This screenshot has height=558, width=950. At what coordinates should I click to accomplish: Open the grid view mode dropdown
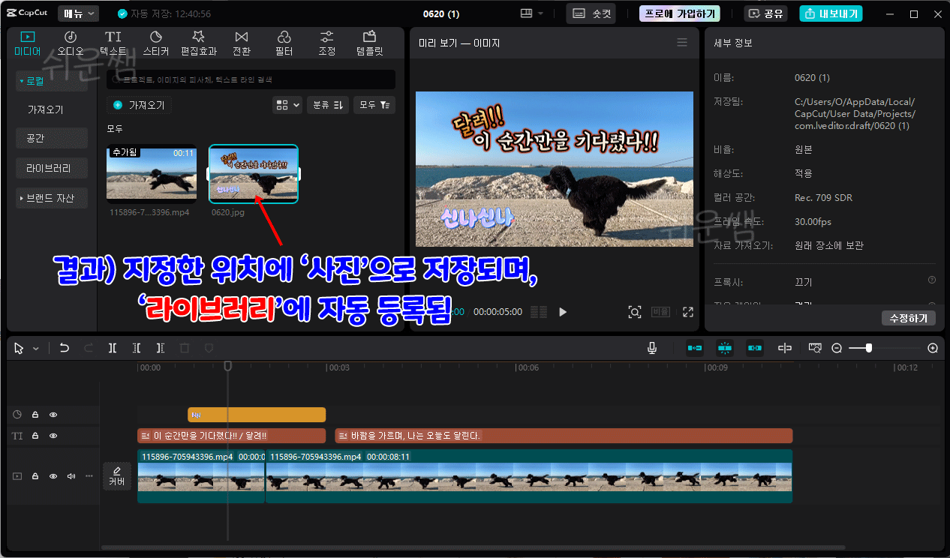pyautogui.click(x=287, y=105)
